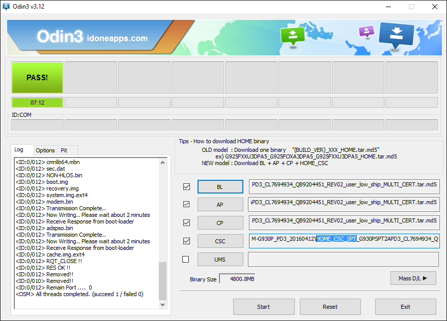Click log line 'recovery.img'
Screen dimensions: 447x321
point(47,188)
